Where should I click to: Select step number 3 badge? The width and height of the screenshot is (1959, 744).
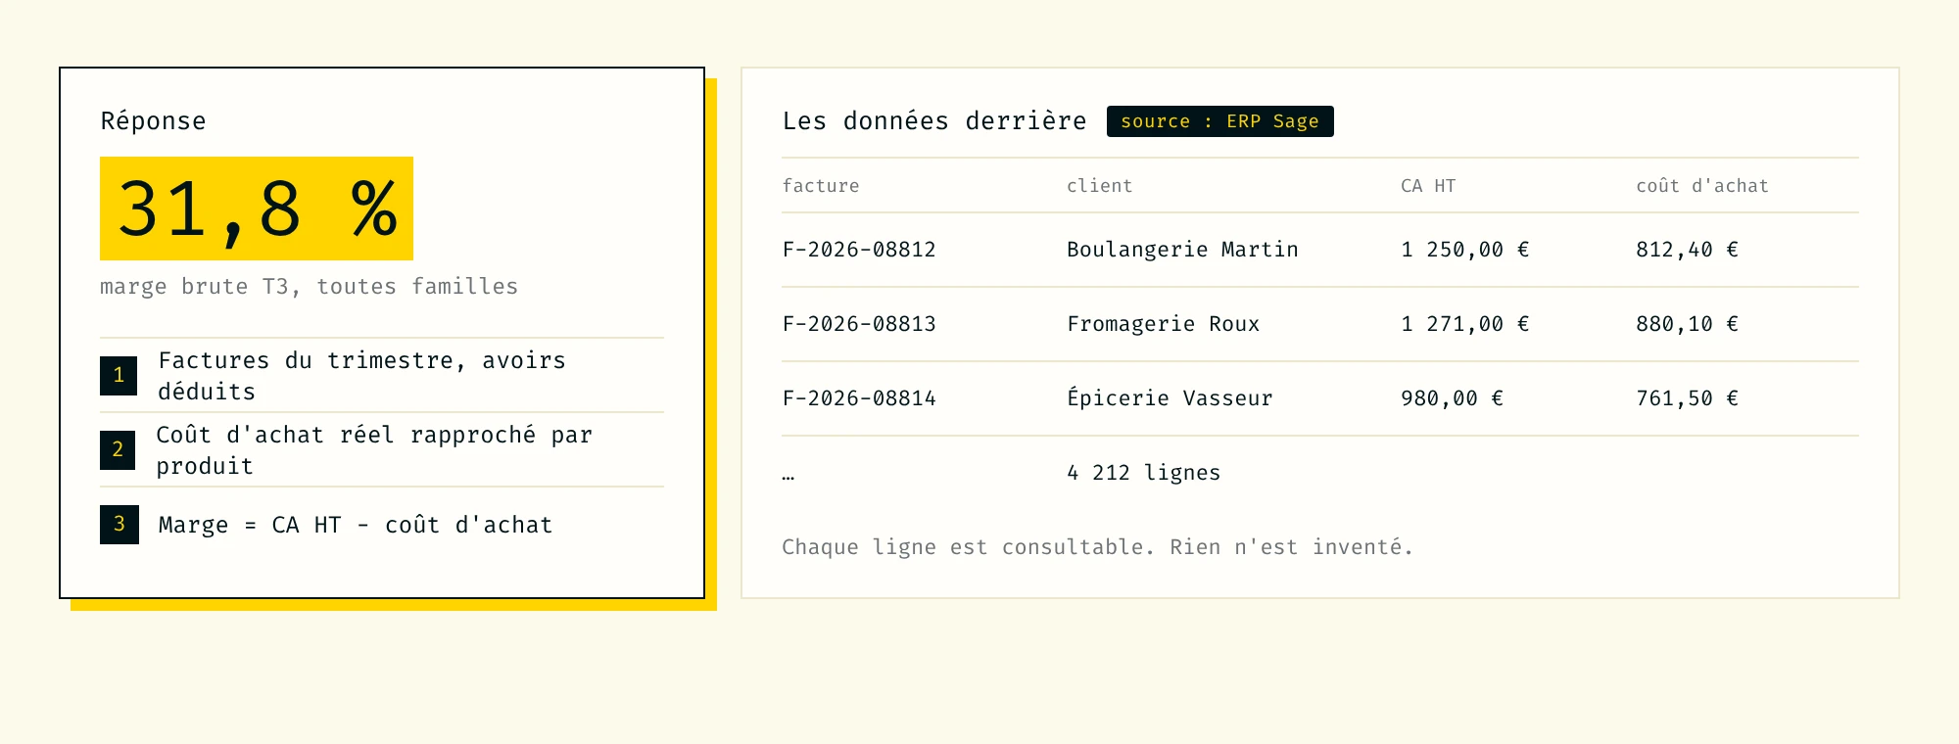[x=119, y=525]
